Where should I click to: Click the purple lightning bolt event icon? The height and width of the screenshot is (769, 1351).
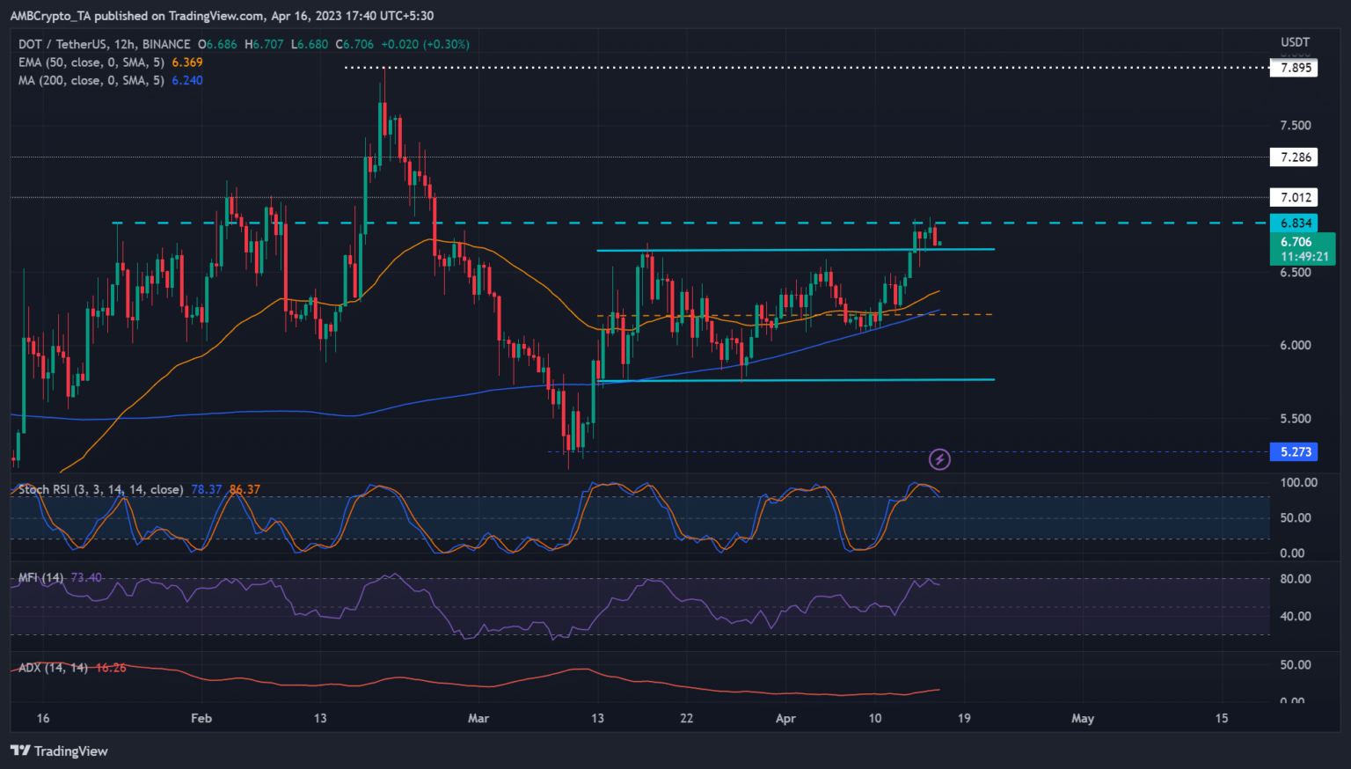click(x=939, y=459)
